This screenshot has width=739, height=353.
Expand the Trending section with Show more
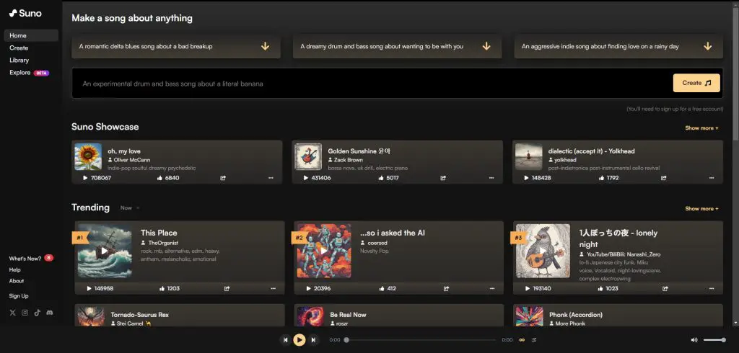pyautogui.click(x=701, y=209)
